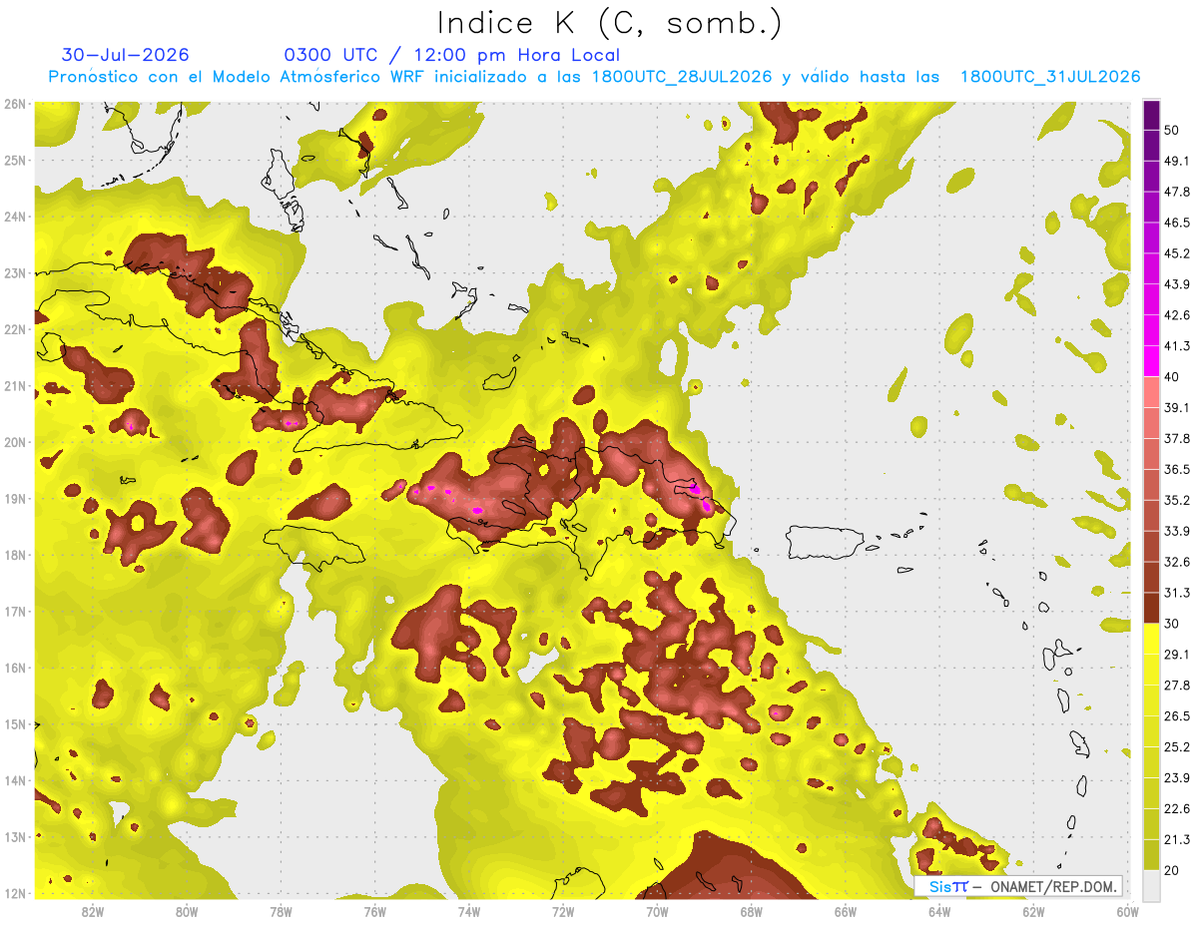Click color bar label "43.9"
Viewport: 1198px width, 925px height.
(x=1177, y=283)
